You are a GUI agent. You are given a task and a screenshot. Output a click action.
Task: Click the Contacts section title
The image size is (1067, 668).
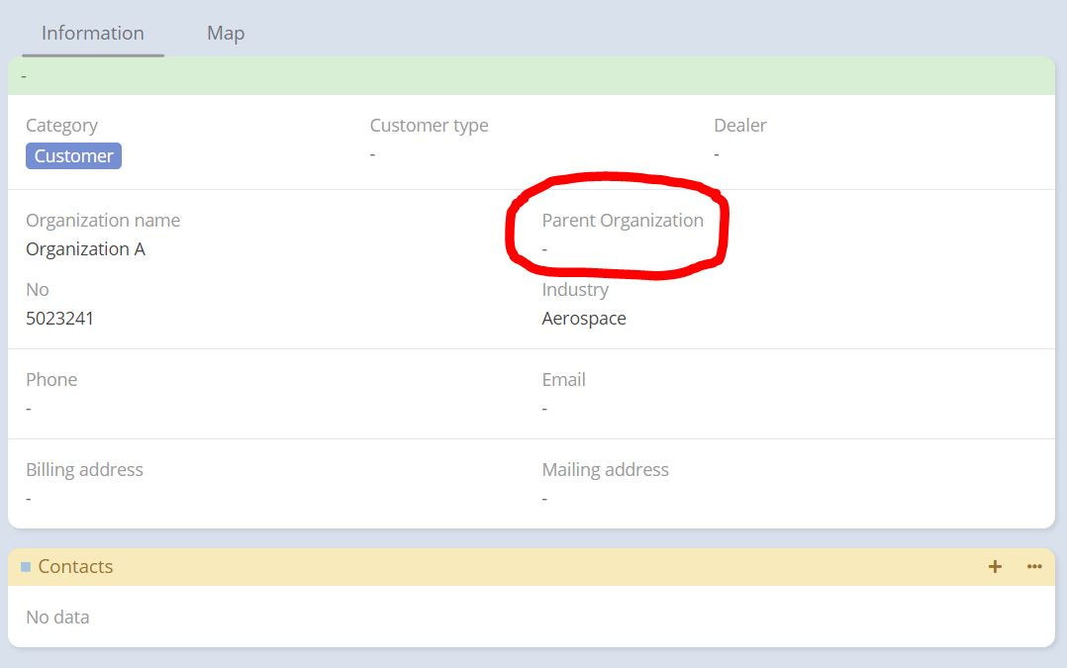point(75,567)
